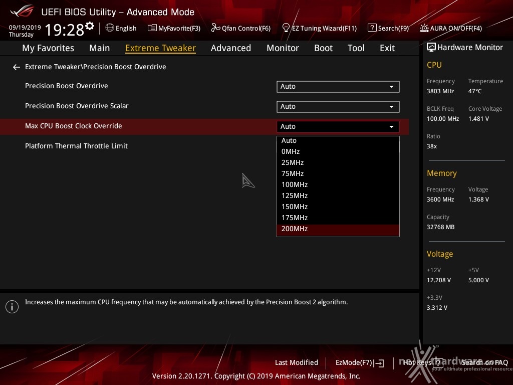This screenshot has height=385, width=513.
Task: Click the MyFavorite(F3) list icon
Action: tap(152, 28)
